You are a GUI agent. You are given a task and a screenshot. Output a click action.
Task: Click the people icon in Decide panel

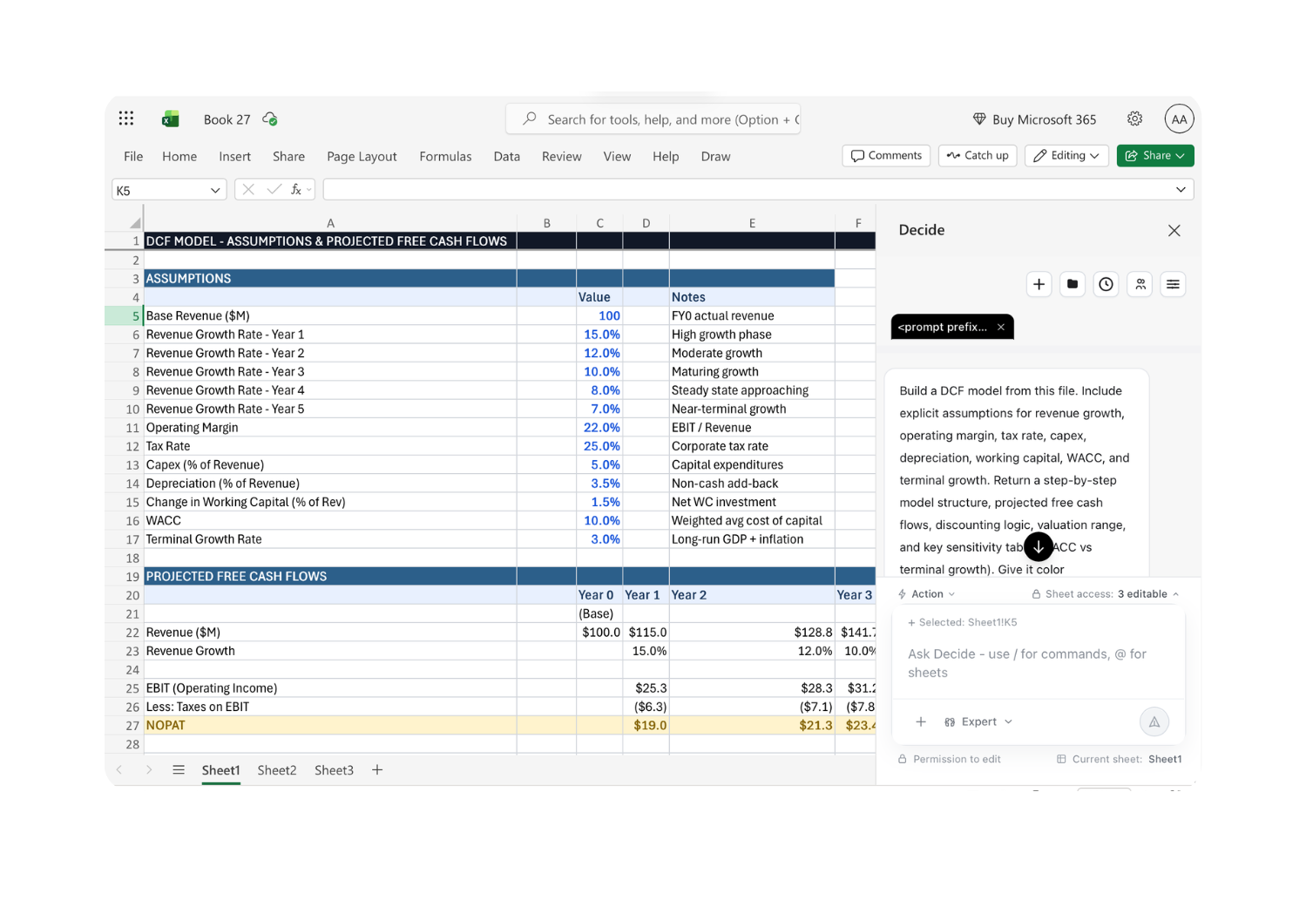click(1140, 284)
